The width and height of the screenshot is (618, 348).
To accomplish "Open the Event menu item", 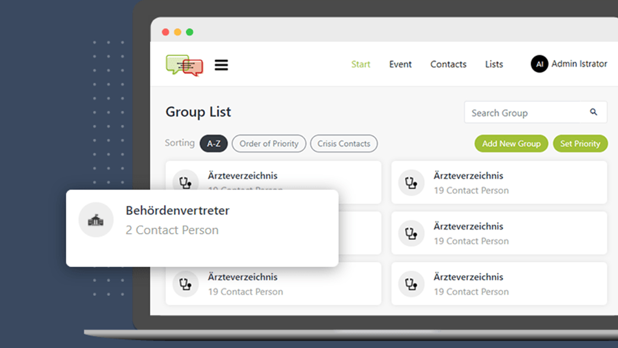I will point(400,64).
